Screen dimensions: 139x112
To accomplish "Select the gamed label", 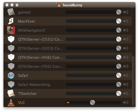I will (x=24, y=12).
